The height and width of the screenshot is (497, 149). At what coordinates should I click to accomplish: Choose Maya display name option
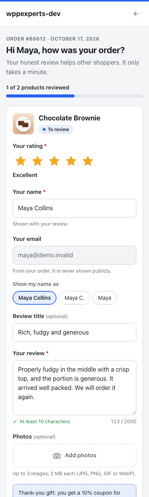pos(105,298)
